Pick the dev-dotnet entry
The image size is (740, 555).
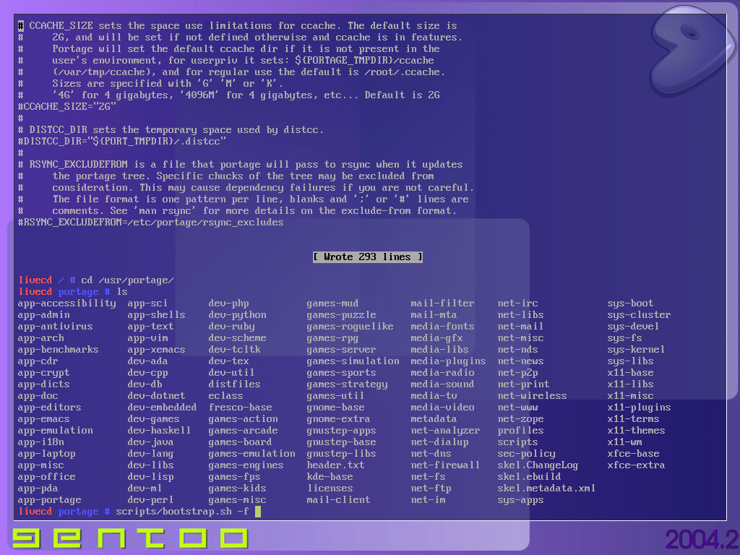point(156,396)
